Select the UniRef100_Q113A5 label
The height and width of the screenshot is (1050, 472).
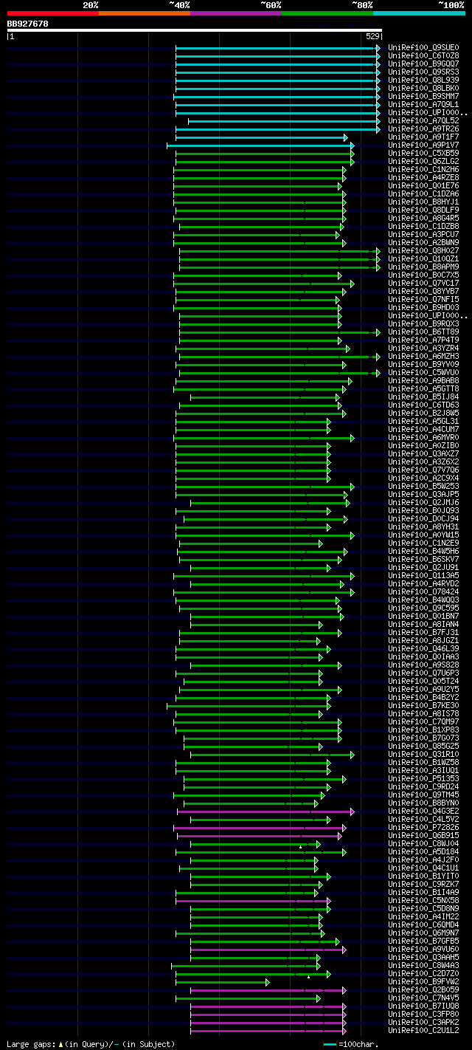(423, 576)
